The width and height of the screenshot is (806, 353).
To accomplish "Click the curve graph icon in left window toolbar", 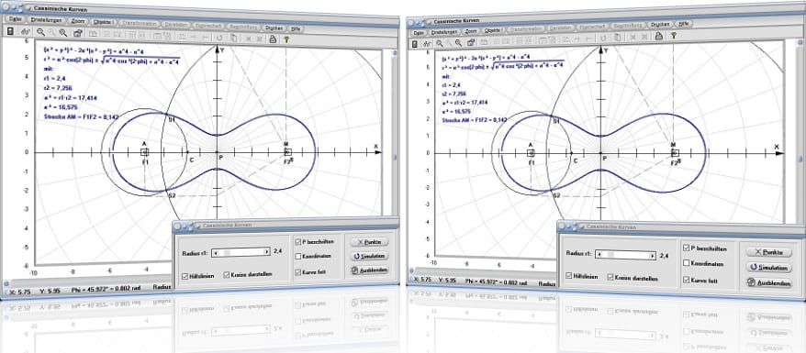I will point(26,32).
